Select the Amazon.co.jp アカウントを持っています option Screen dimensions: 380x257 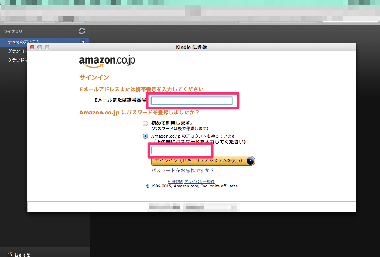click(x=145, y=136)
